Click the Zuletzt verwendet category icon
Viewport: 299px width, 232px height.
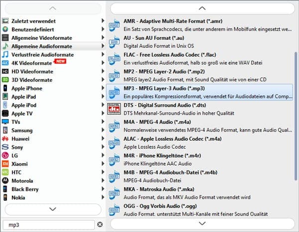5,21
